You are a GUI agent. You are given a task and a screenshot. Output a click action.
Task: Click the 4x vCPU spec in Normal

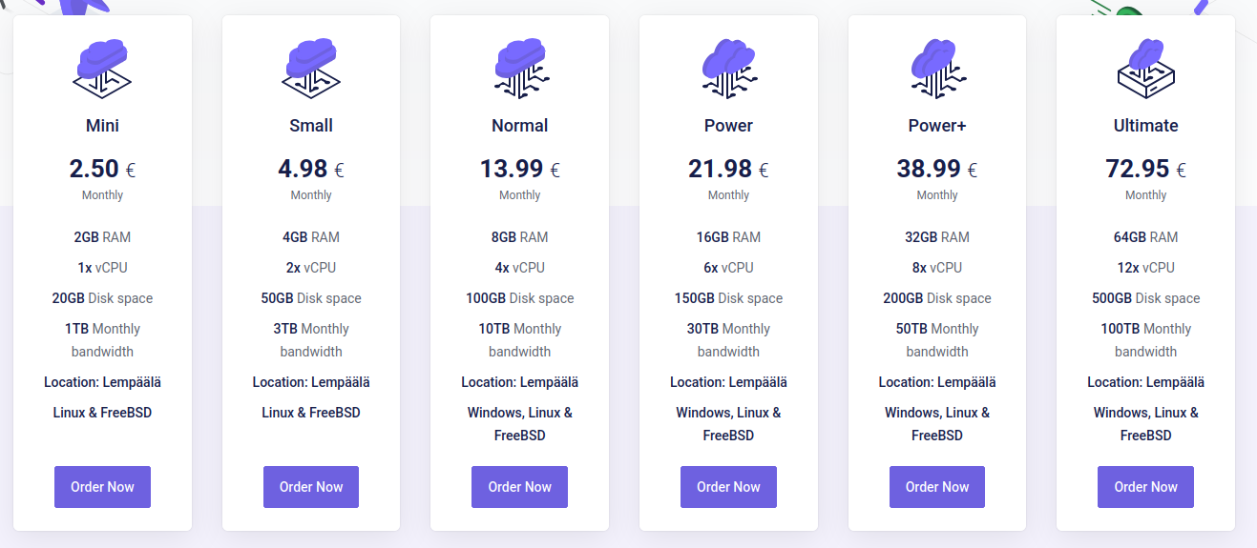[x=520, y=268]
